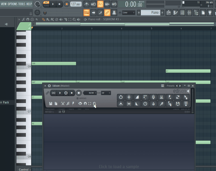Toggle typing keyboard to piano icon
The width and height of the screenshot is (216, 171).
click(86, 13)
